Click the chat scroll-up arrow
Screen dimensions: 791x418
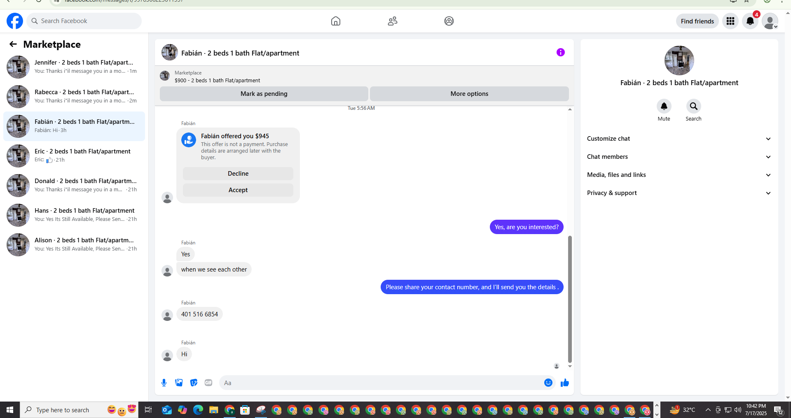pos(570,109)
